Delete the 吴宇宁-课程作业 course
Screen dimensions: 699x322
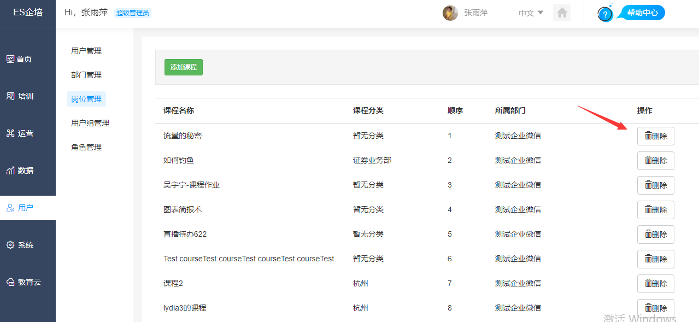tap(656, 185)
